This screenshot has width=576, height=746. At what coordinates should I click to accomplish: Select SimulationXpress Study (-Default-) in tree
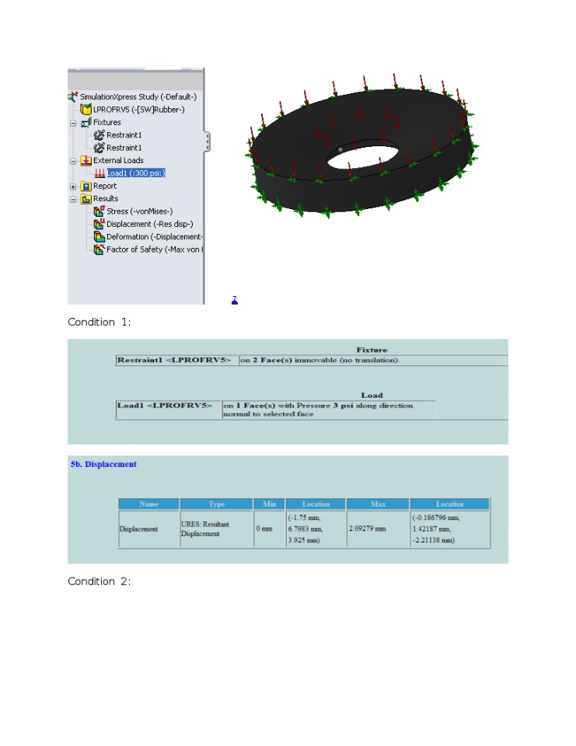click(x=138, y=96)
